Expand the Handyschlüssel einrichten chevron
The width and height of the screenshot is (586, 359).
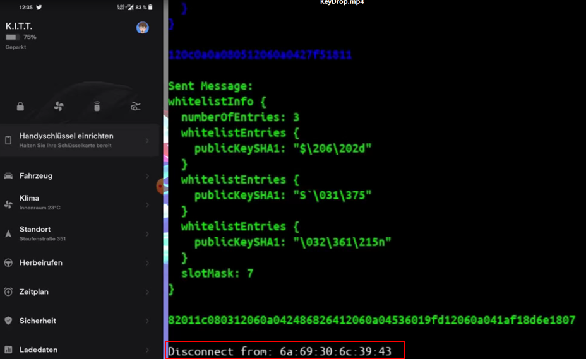click(x=147, y=141)
